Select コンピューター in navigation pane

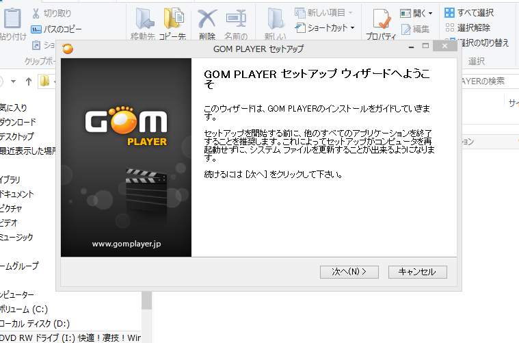(x=17, y=294)
